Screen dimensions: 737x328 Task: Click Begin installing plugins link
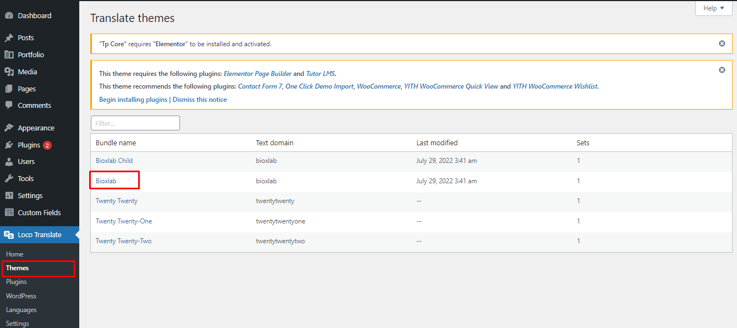[x=133, y=100]
